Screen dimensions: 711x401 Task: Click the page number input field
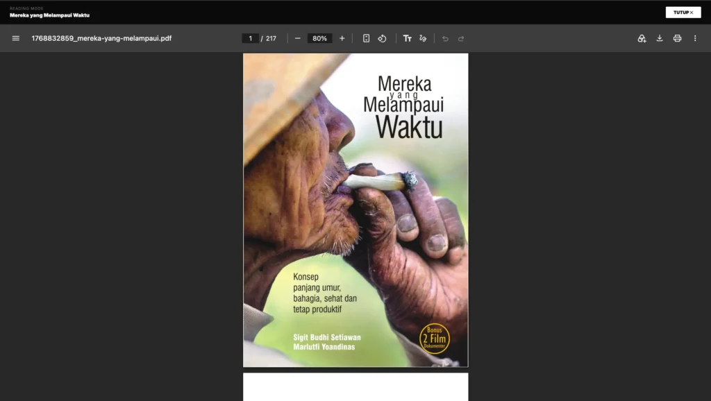pyautogui.click(x=250, y=39)
